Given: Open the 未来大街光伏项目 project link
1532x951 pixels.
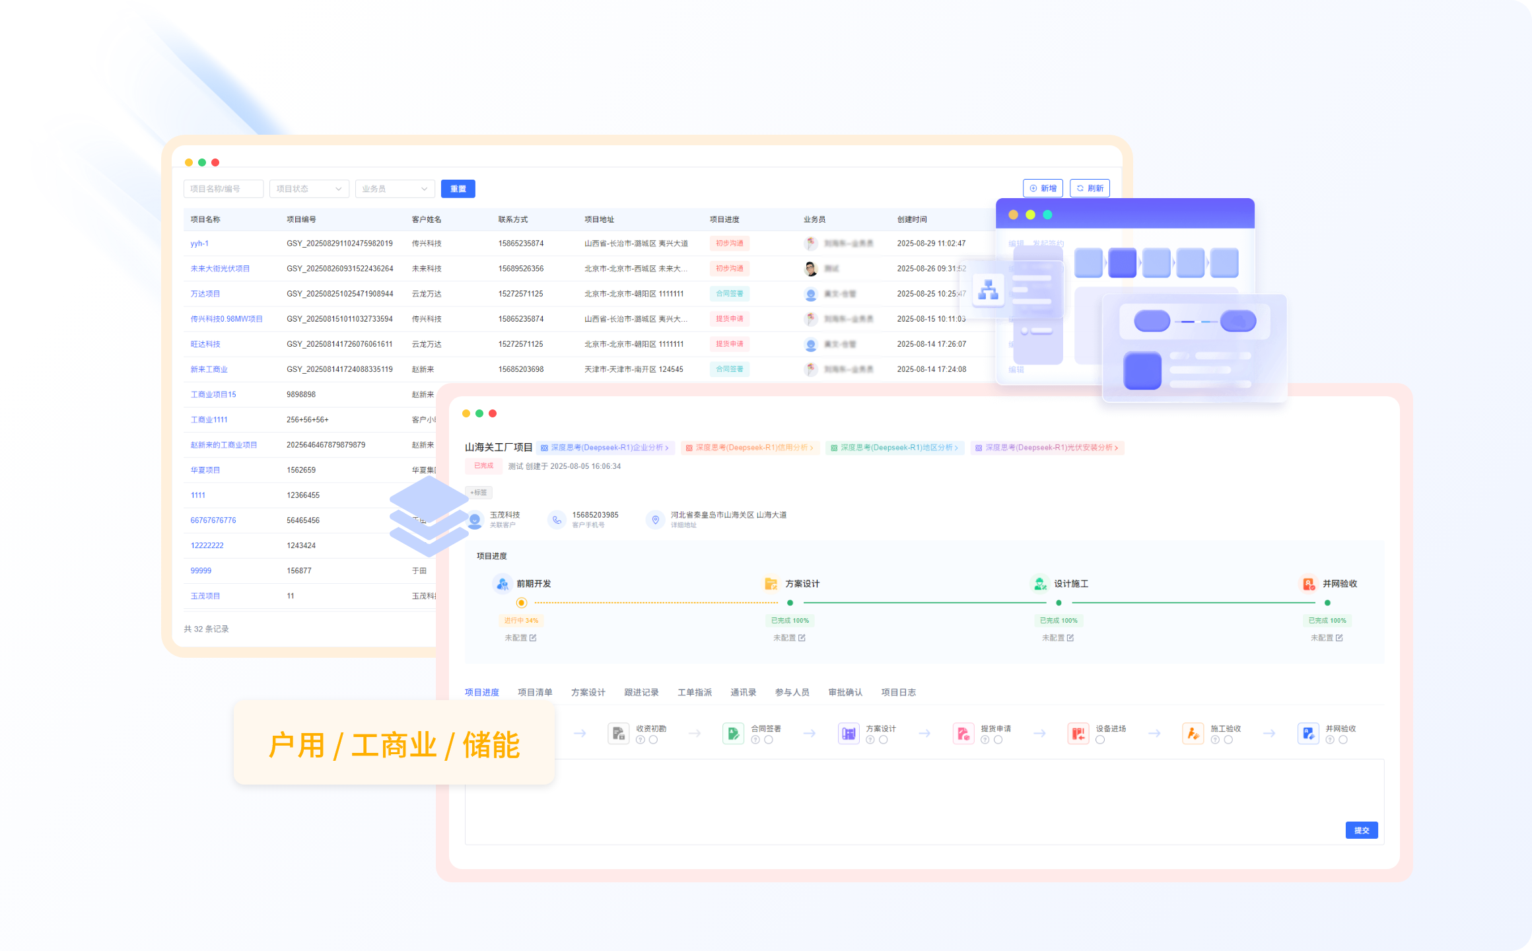Looking at the screenshot, I should tap(220, 269).
